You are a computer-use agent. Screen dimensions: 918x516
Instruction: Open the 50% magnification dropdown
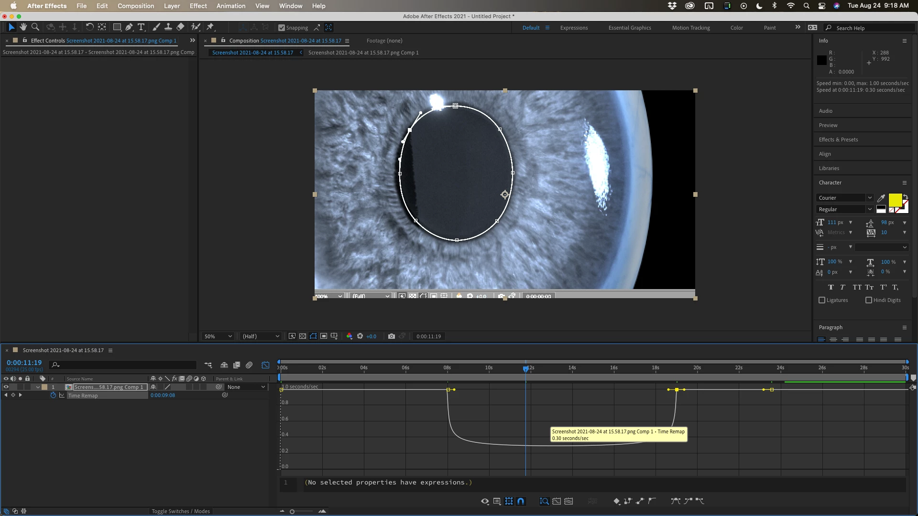[218, 336]
